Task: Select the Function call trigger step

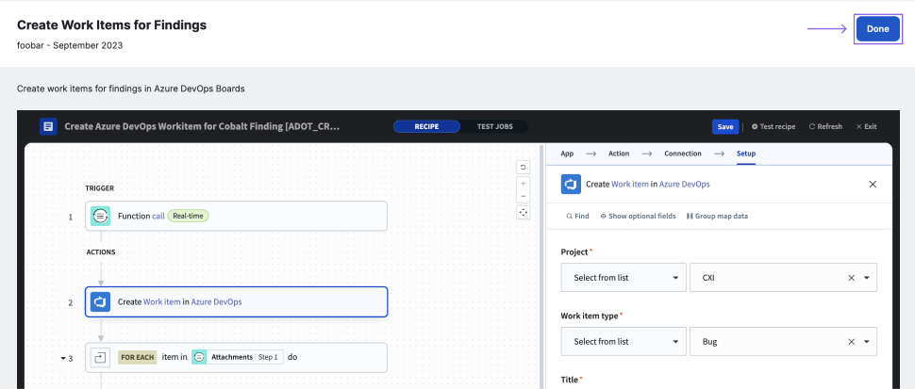Action: tap(237, 216)
